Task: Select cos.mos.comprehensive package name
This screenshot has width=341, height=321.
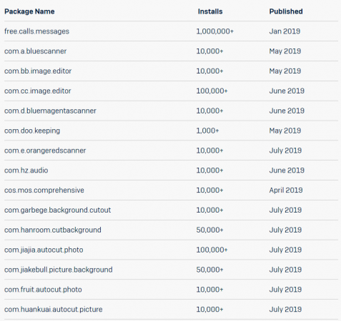Action: [x=44, y=190]
